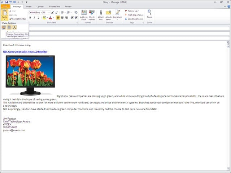
Task: Select the LCD monitor image
Action: (30, 75)
